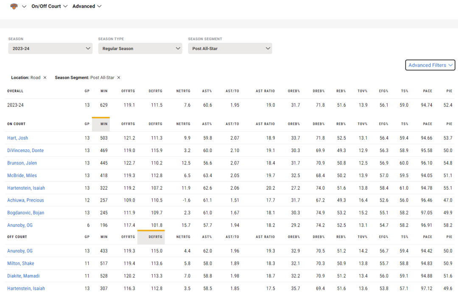Screen dimensions: 458x294
Task: Sort Off Court table by GP
Action: [x=87, y=237]
